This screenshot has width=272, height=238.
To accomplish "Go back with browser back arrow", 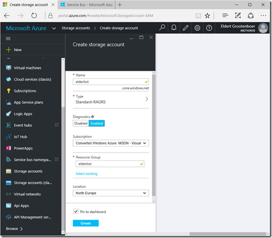I will 7,15.
